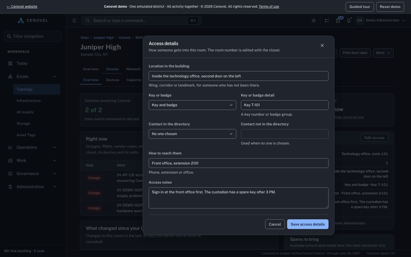411x257 pixels.
Task: Open Today in the sidebar
Action: [33, 63]
